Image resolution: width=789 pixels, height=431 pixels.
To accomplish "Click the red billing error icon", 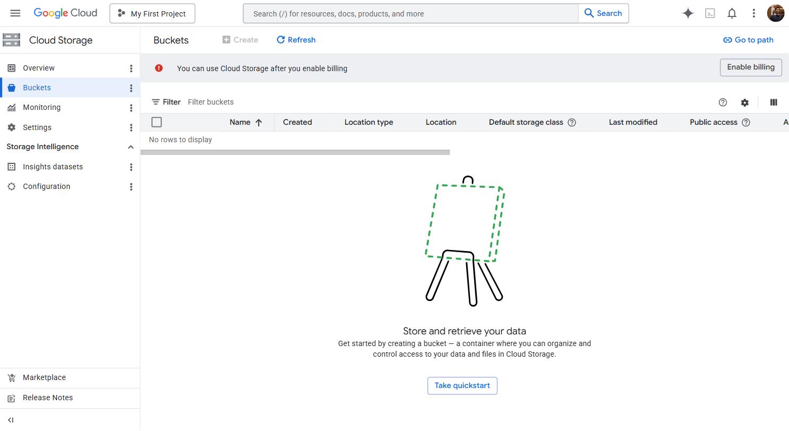I will [159, 68].
